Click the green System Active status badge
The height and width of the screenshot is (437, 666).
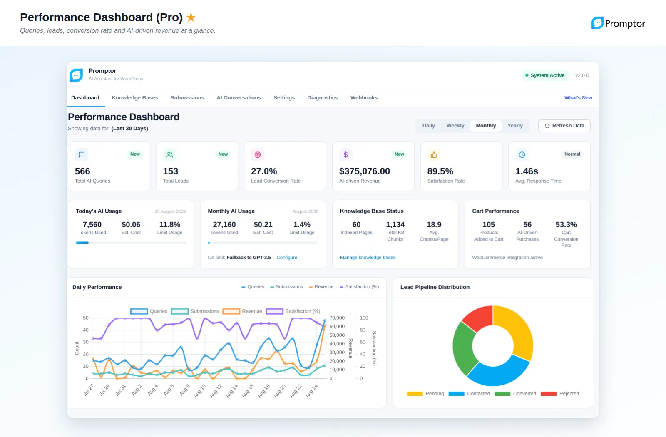pyautogui.click(x=545, y=75)
